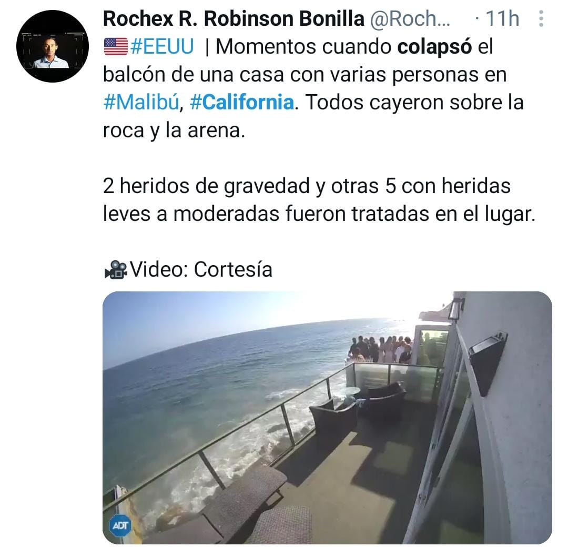Play the balcony collapse video
This screenshot has width=568, height=557.
(327, 418)
